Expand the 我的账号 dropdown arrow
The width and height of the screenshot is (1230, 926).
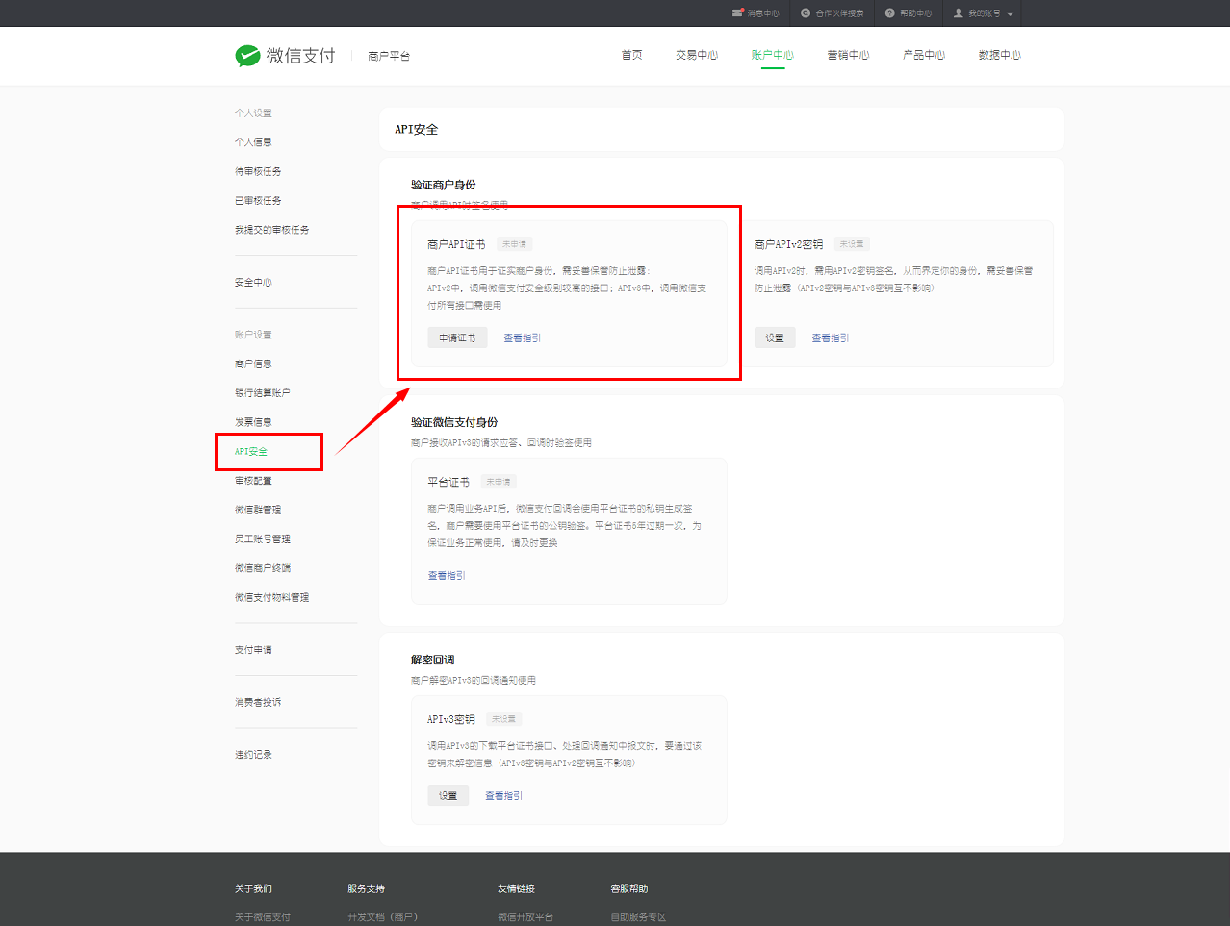[x=1010, y=14]
